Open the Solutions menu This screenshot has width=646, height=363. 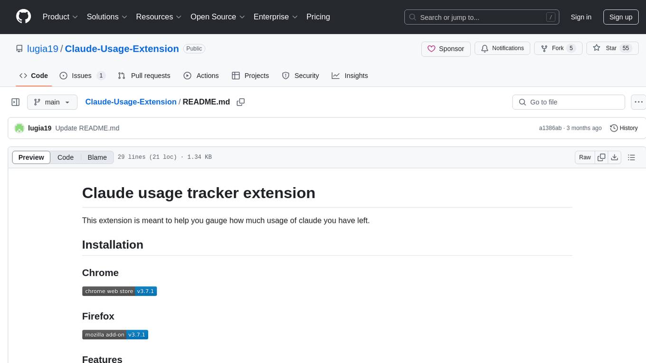pos(107,17)
